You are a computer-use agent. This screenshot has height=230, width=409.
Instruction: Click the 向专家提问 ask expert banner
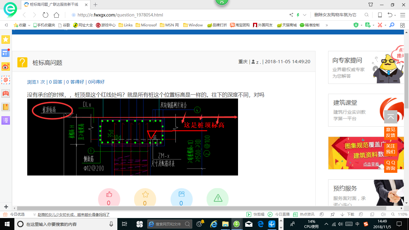[x=366, y=67]
